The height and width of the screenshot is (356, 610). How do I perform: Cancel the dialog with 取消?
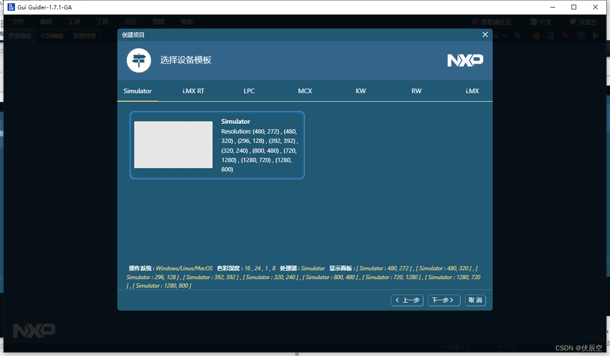[475, 300]
